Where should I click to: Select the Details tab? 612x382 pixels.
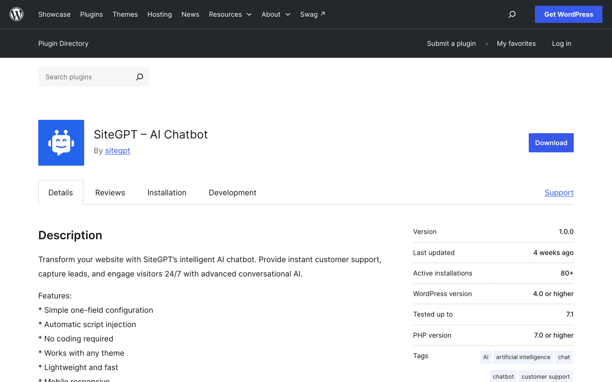(x=60, y=193)
